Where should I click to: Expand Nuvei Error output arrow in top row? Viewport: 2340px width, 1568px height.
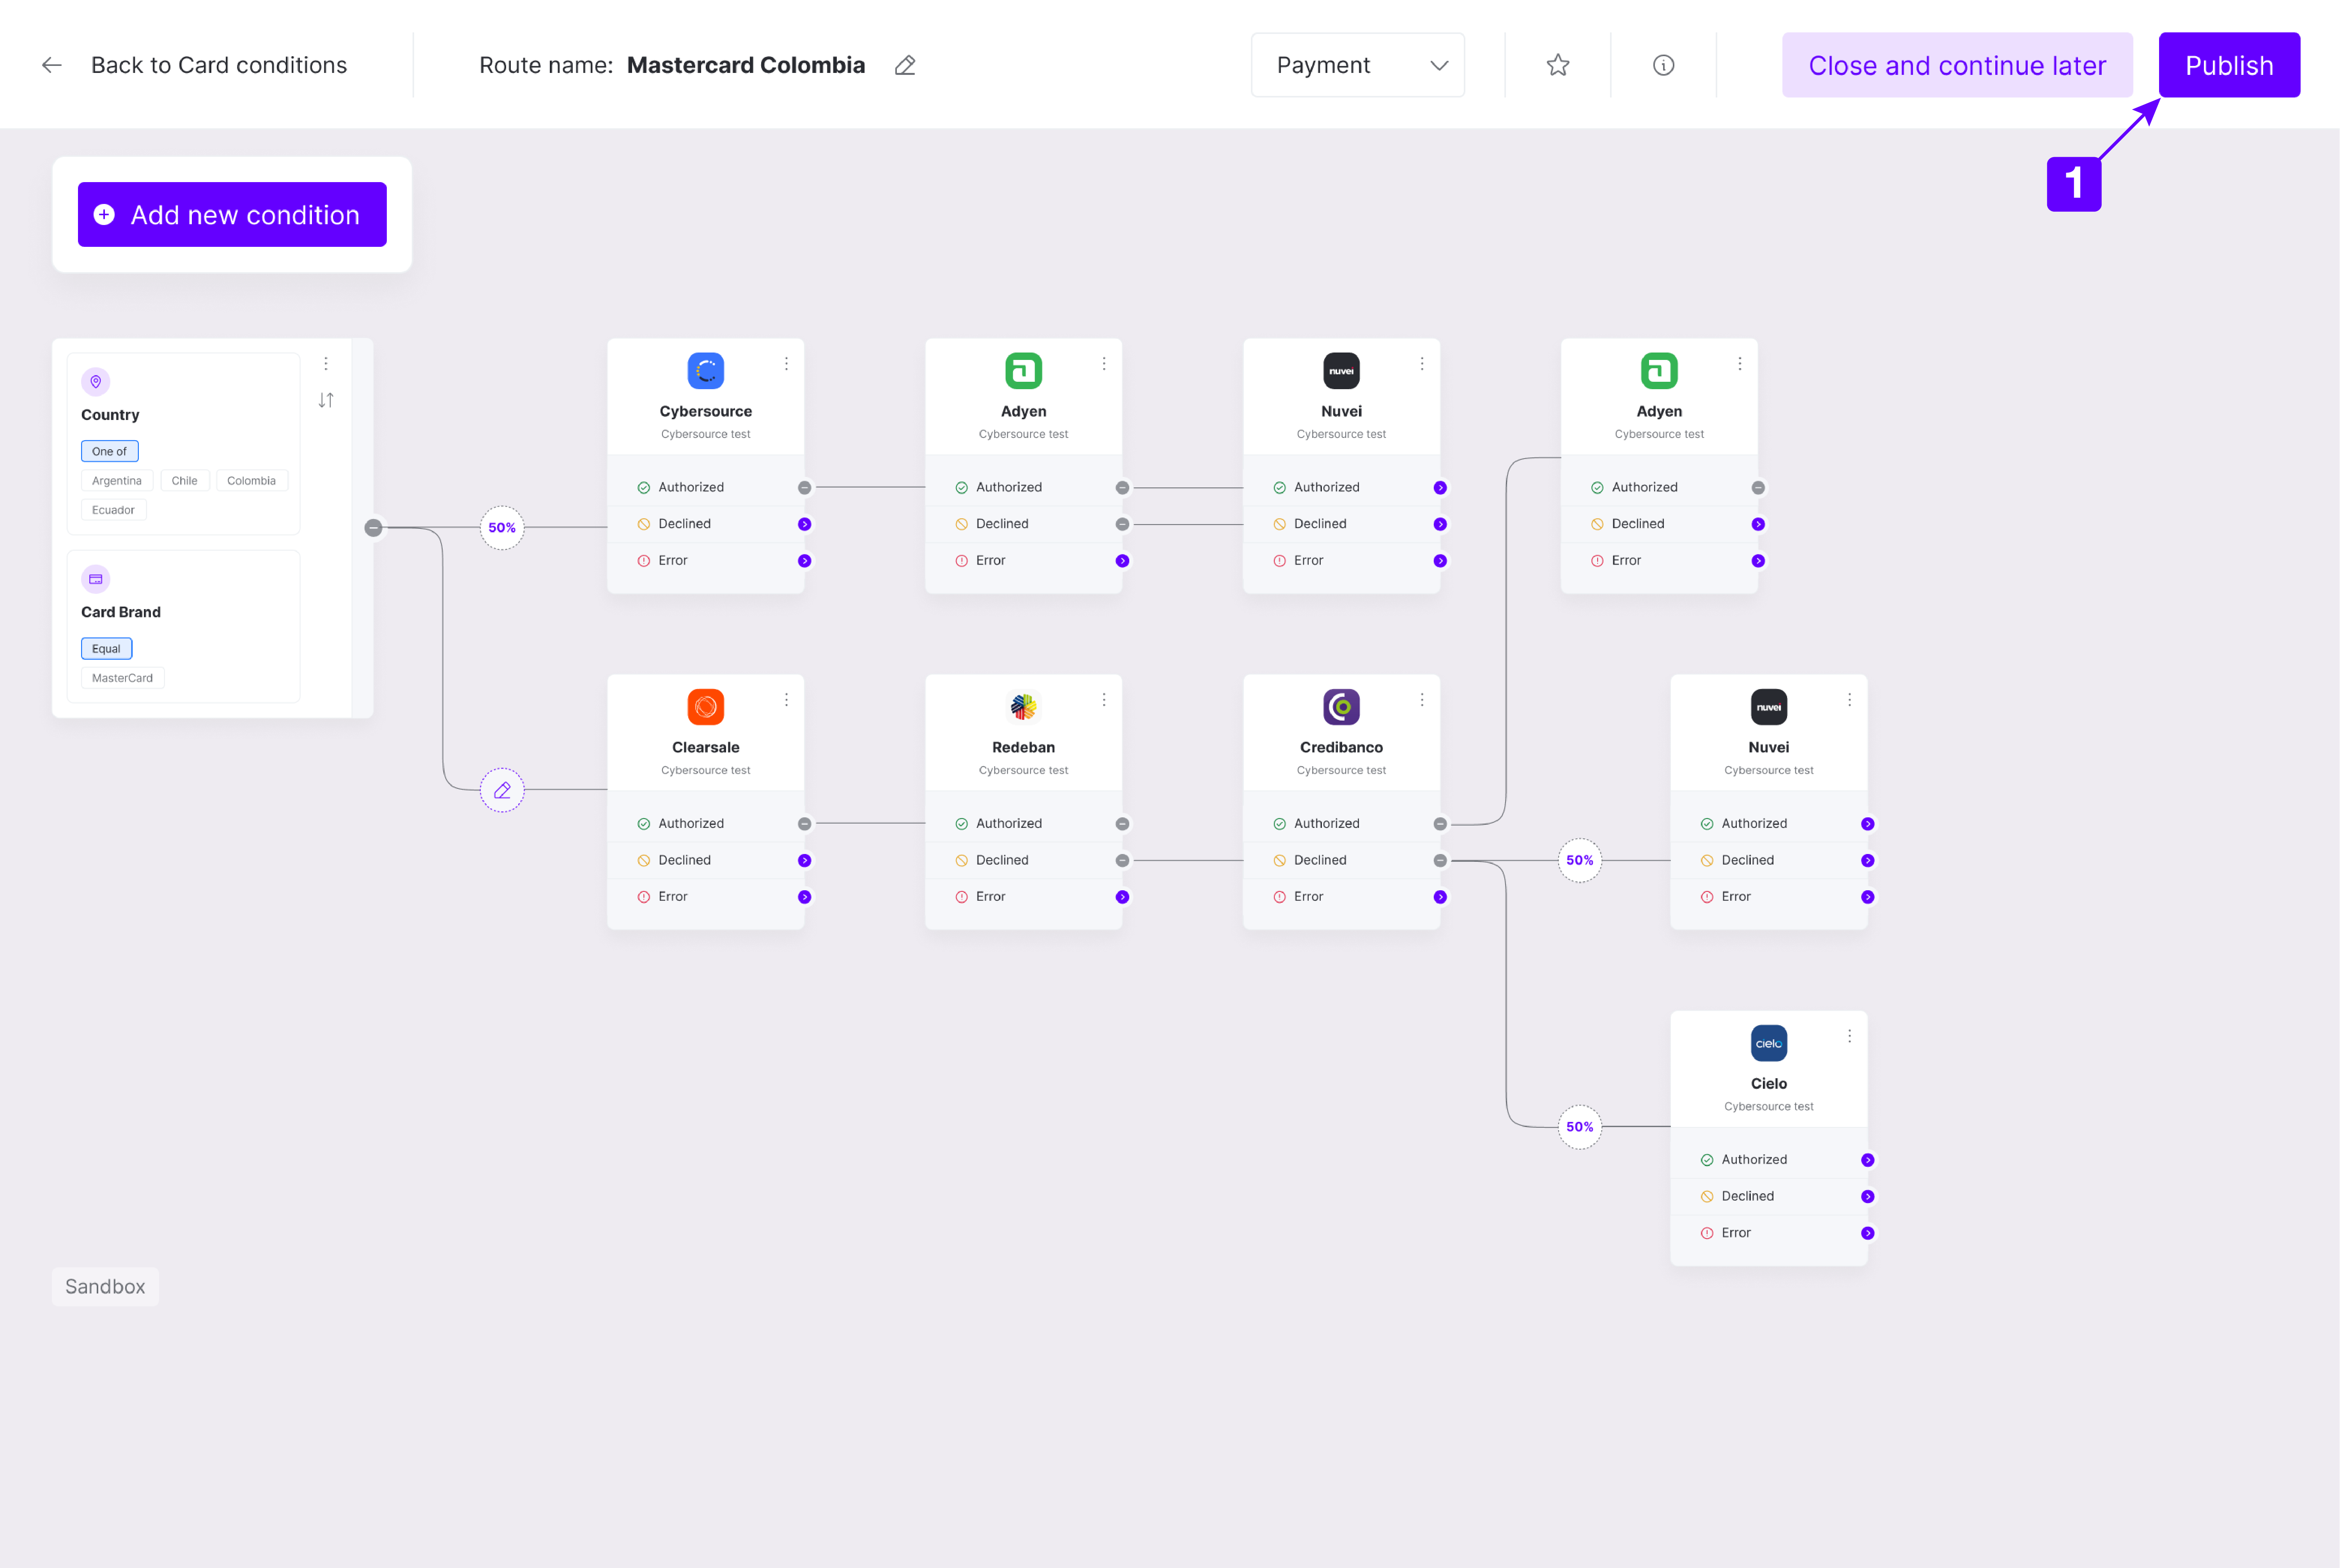pos(1440,561)
